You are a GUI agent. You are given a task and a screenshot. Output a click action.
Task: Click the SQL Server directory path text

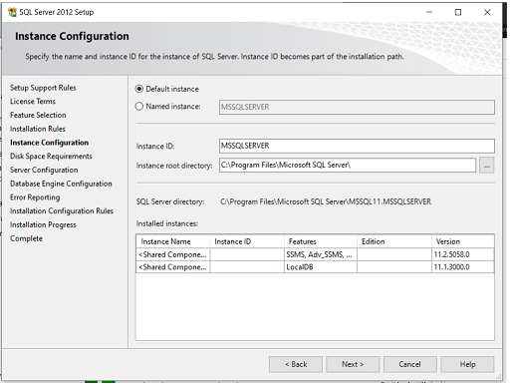pyautogui.click(x=326, y=201)
